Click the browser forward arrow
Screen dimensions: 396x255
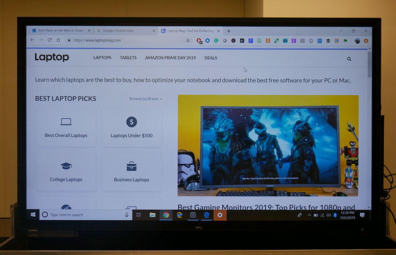41,40
